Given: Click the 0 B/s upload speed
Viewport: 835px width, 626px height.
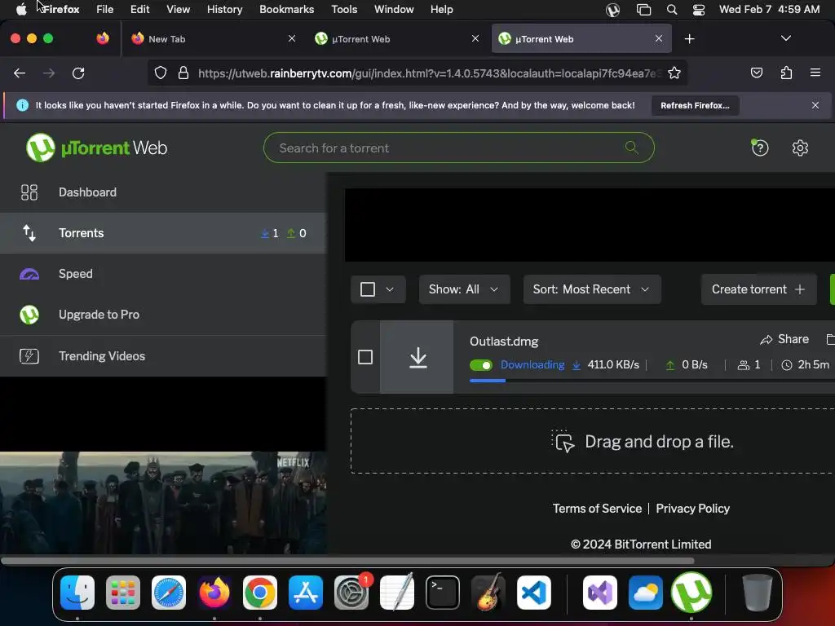Looking at the screenshot, I should [x=695, y=364].
